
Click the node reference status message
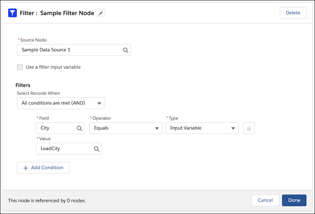[x=47, y=200]
